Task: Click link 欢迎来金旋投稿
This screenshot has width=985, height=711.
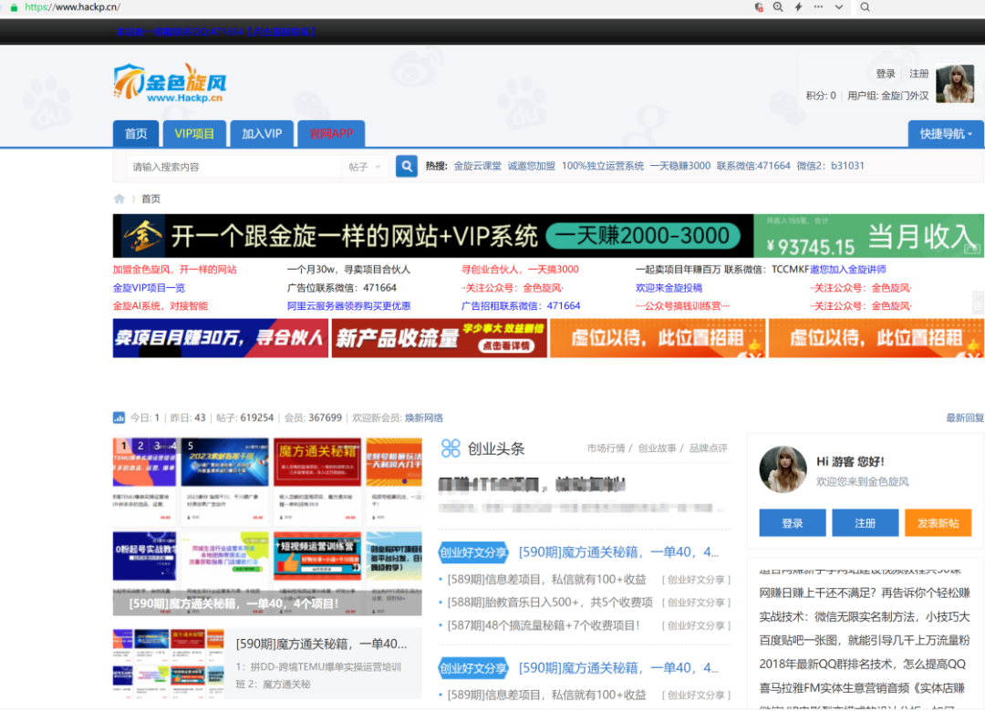Action: pos(669,288)
